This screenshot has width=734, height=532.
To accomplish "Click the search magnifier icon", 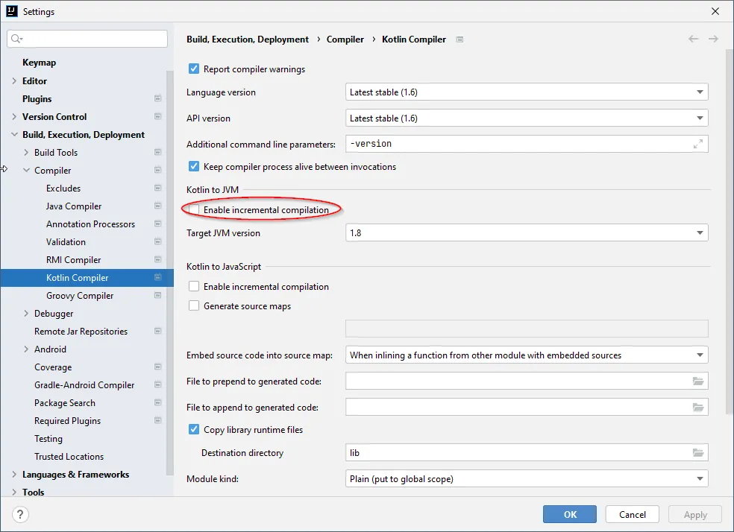I will tap(16, 38).
